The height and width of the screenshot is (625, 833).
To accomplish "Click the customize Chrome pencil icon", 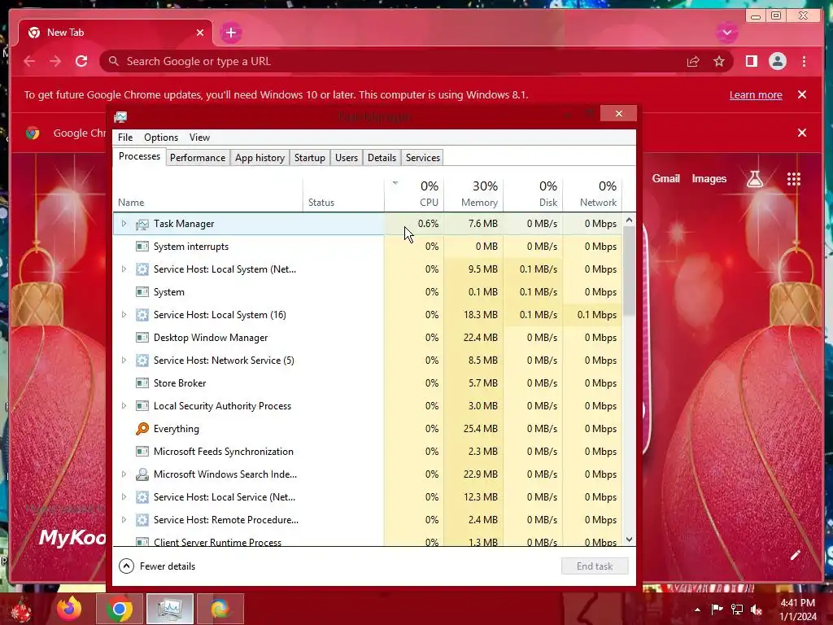I will [x=795, y=555].
